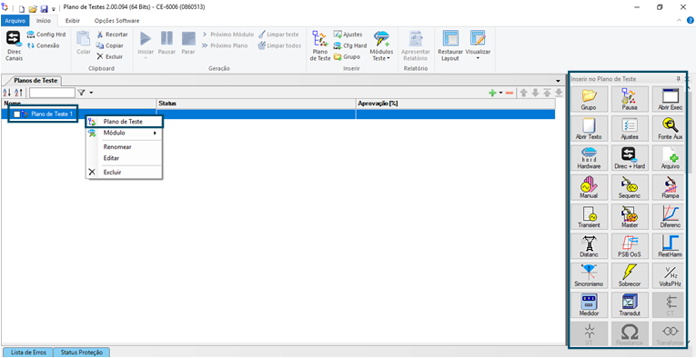
Task: Choose Renomear in context menu
Action: [124, 146]
